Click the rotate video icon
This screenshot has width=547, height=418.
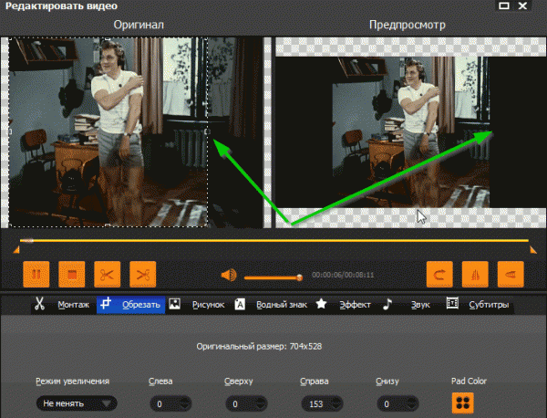(440, 274)
